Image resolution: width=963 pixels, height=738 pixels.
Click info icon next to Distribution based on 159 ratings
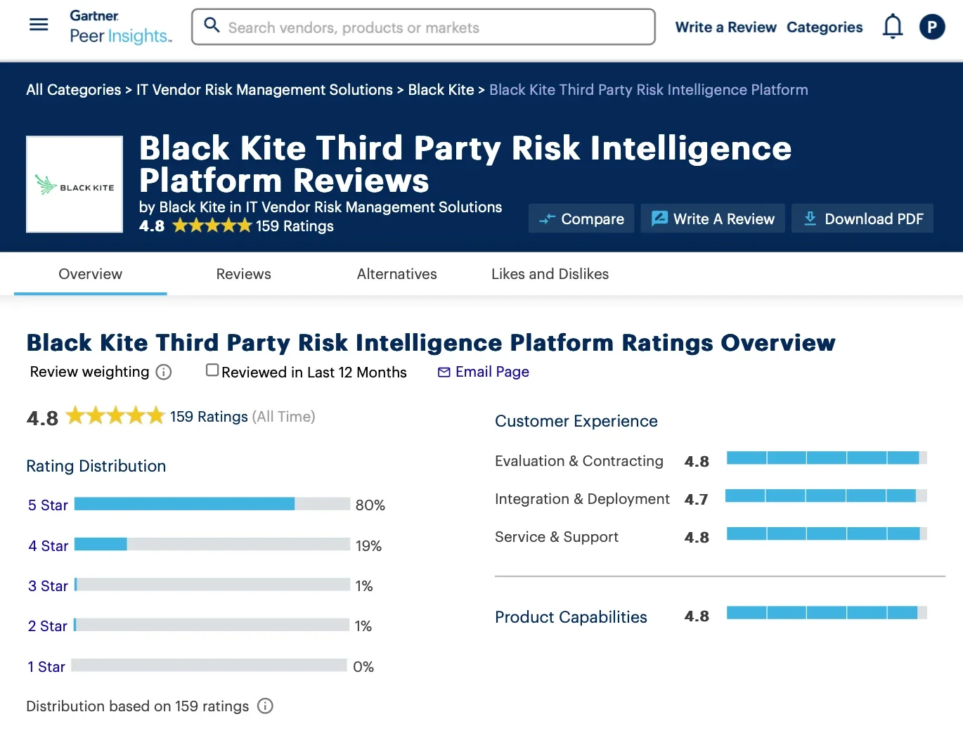pyautogui.click(x=265, y=706)
